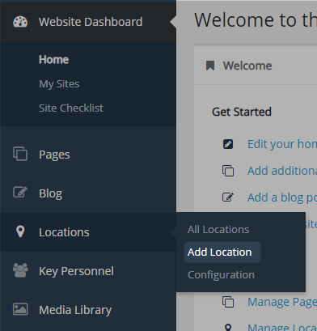Click the Website Dashboard gauge icon
This screenshot has width=317, height=331.
(20, 22)
